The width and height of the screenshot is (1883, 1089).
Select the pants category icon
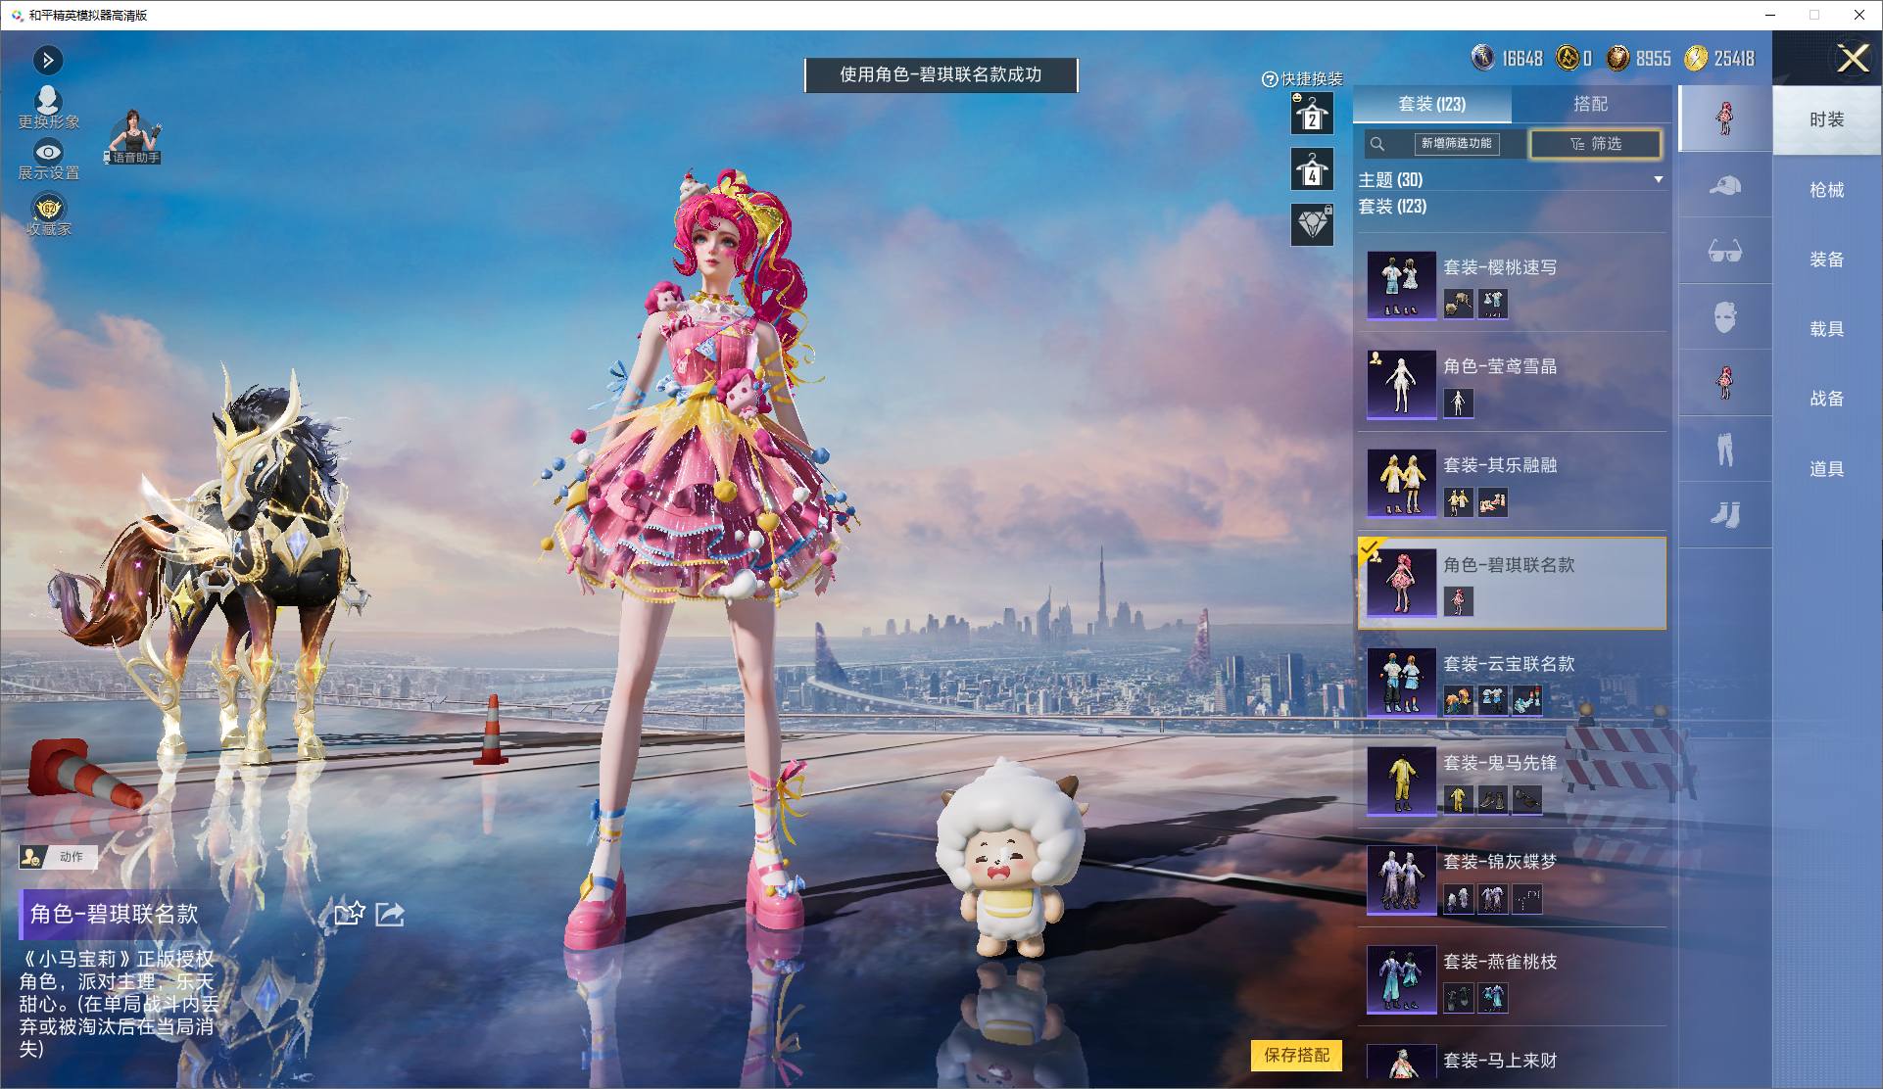1725,450
